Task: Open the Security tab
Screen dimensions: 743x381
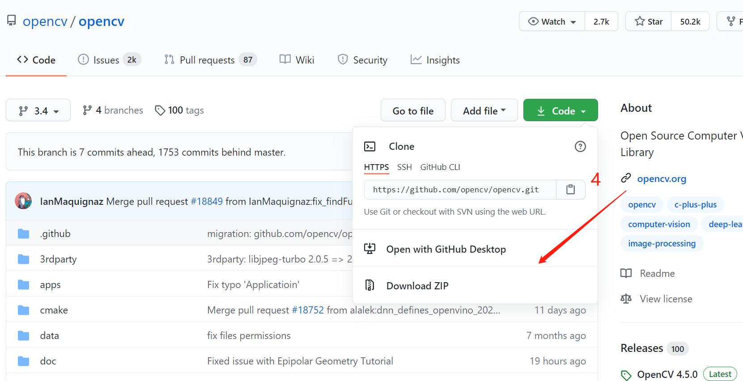Action: coord(362,60)
